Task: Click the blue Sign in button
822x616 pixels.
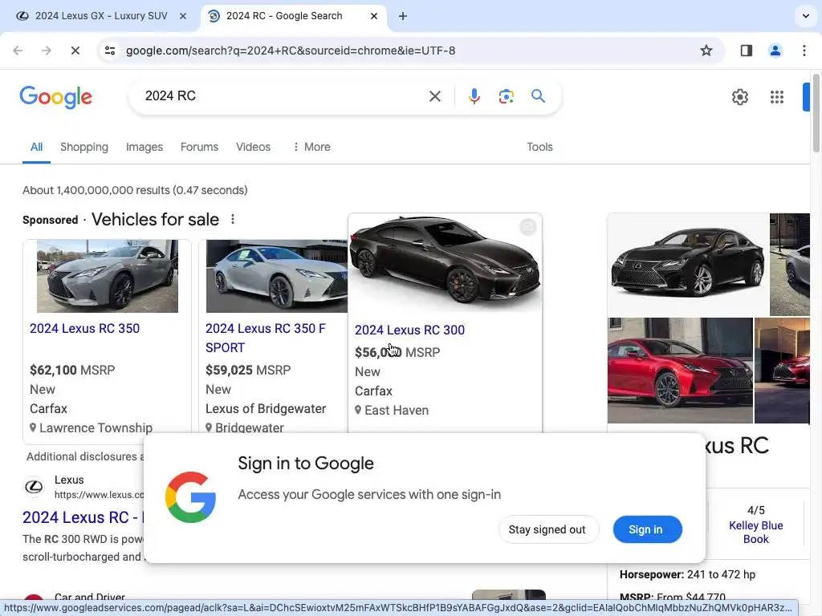Action: click(648, 529)
